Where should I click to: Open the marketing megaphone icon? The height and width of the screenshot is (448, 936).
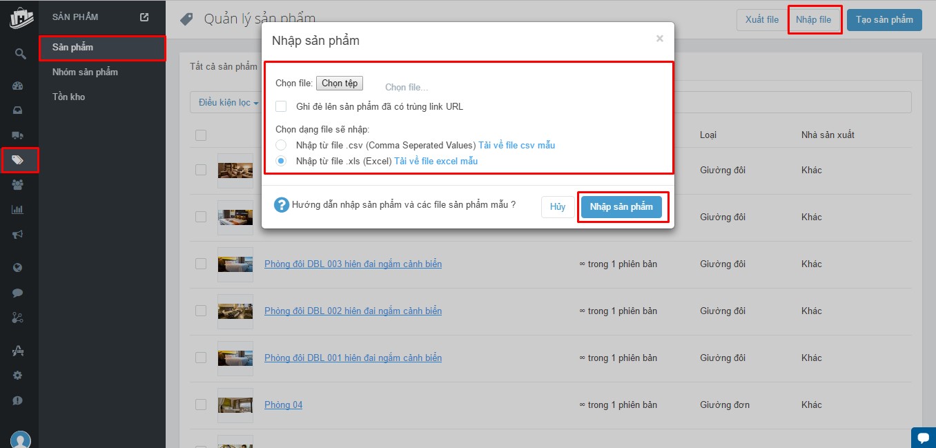[x=18, y=235]
